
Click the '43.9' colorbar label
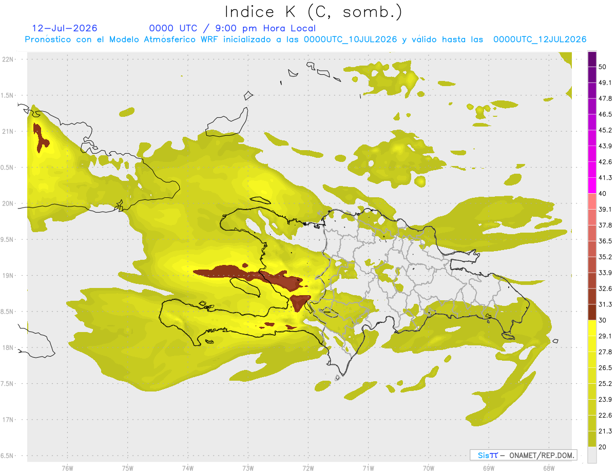click(x=605, y=146)
